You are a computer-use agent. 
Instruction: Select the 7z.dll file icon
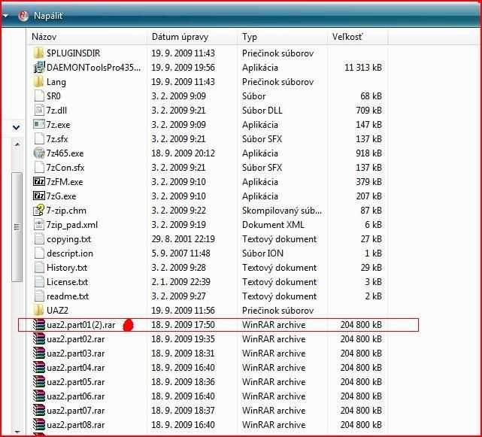pyautogui.click(x=39, y=111)
